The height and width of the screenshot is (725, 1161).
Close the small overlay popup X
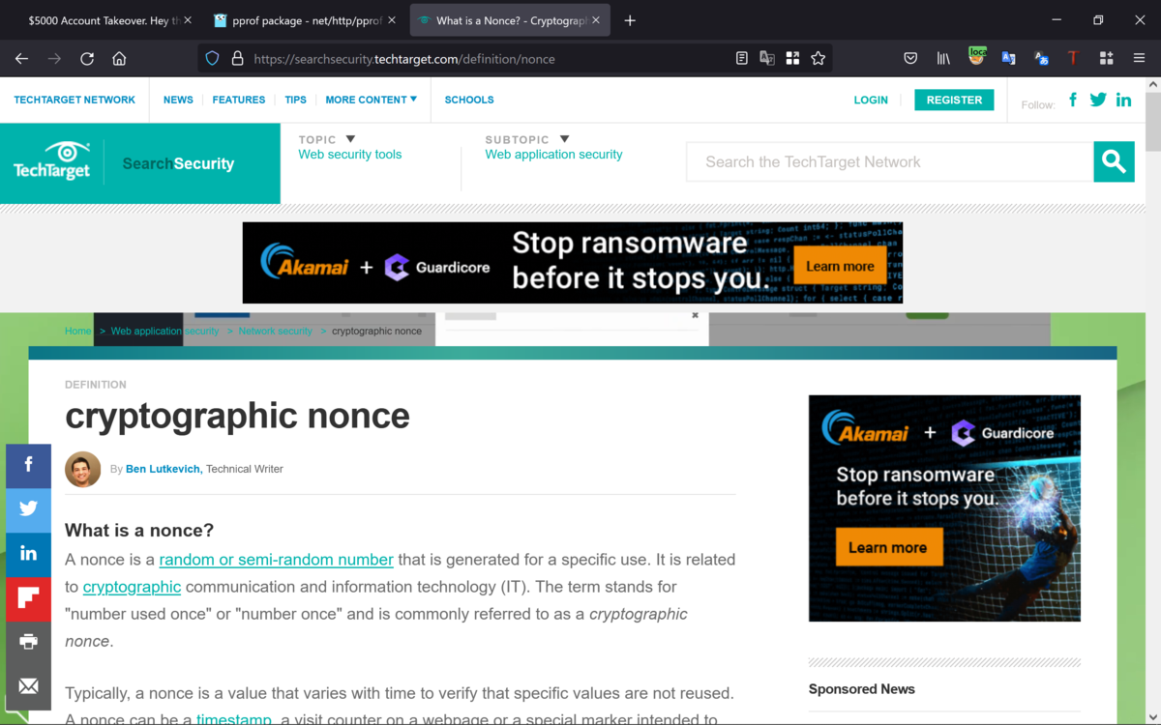[695, 315]
